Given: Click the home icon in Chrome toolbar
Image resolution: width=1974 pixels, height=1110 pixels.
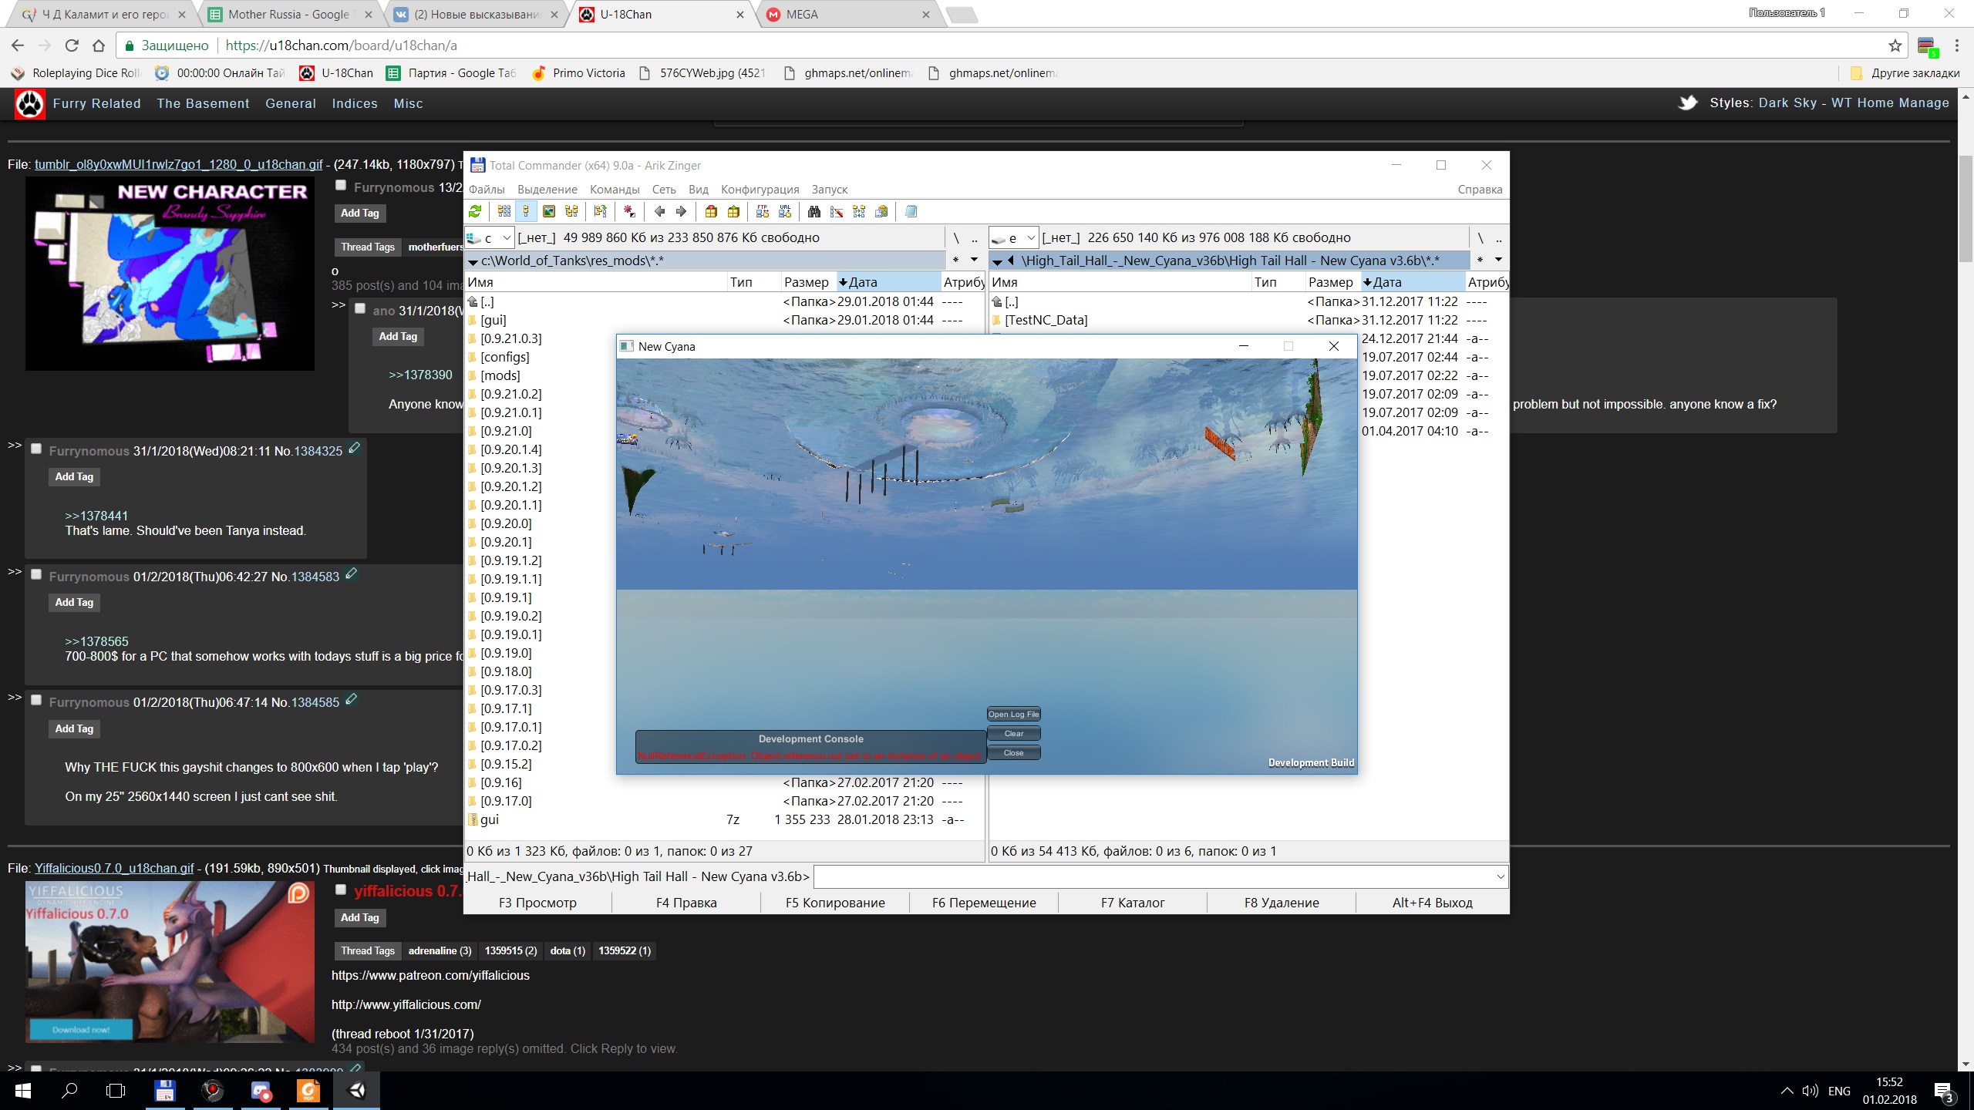Looking at the screenshot, I should [99, 45].
